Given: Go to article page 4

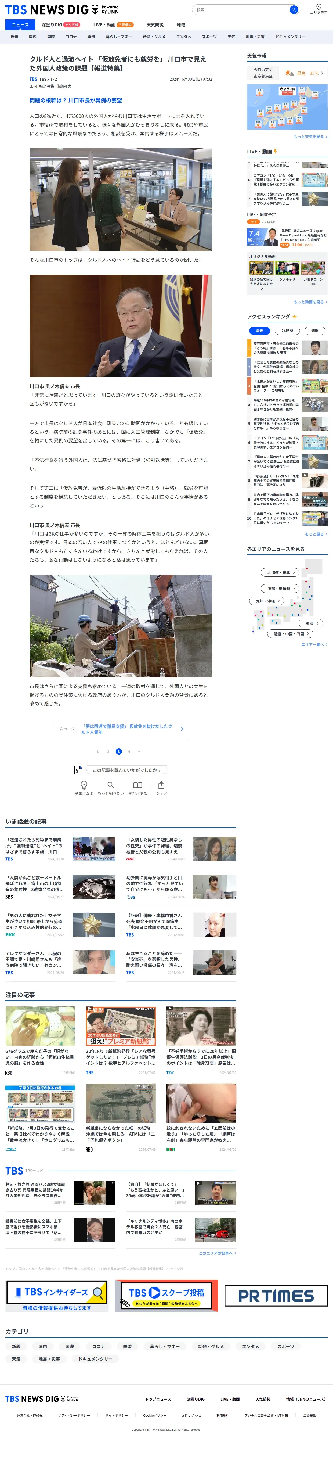Looking at the screenshot, I should pos(129,752).
